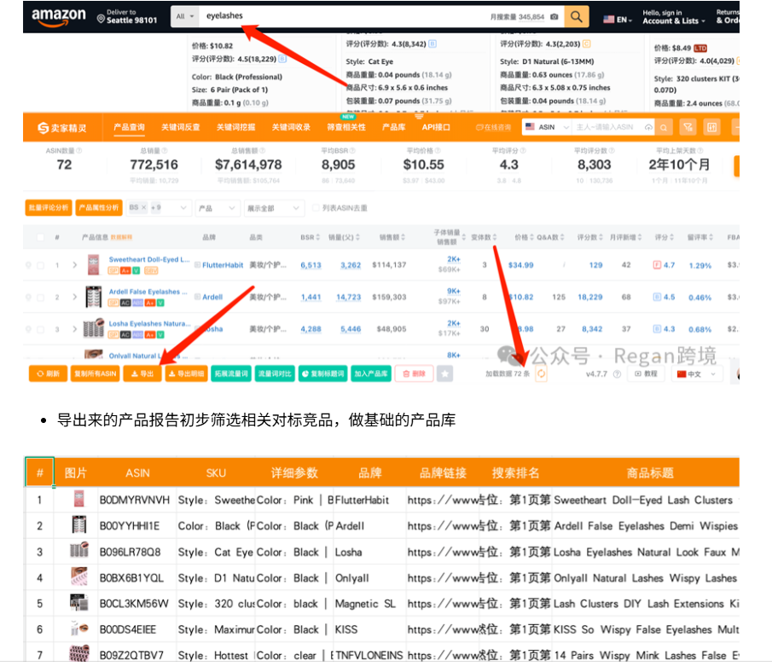The image size is (772, 666).
Task: Click the pin icon on Sweetheart row
Action: (28, 265)
